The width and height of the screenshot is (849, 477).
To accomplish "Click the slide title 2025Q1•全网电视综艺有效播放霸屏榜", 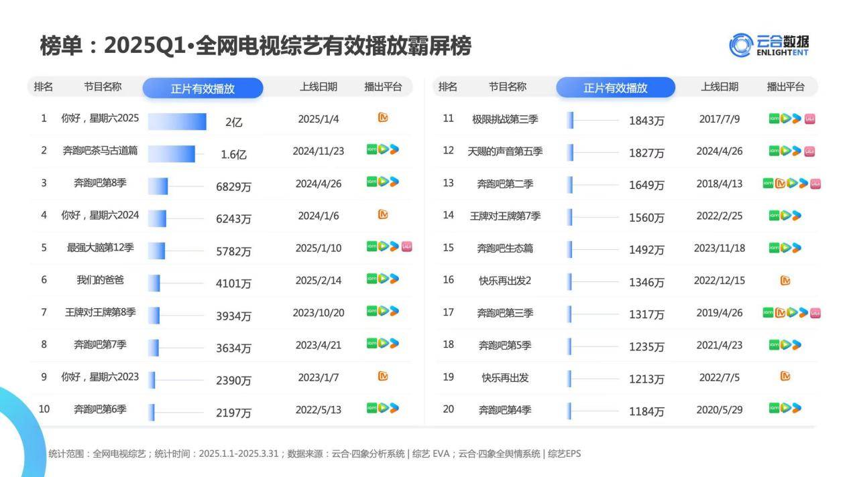I will pyautogui.click(x=288, y=46).
